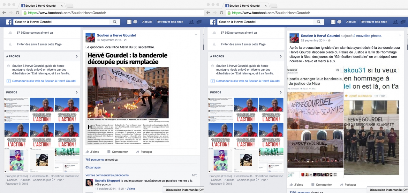Click Demander le site web link, right window
Viewport: 408px width, 193px height.
pos(248,81)
